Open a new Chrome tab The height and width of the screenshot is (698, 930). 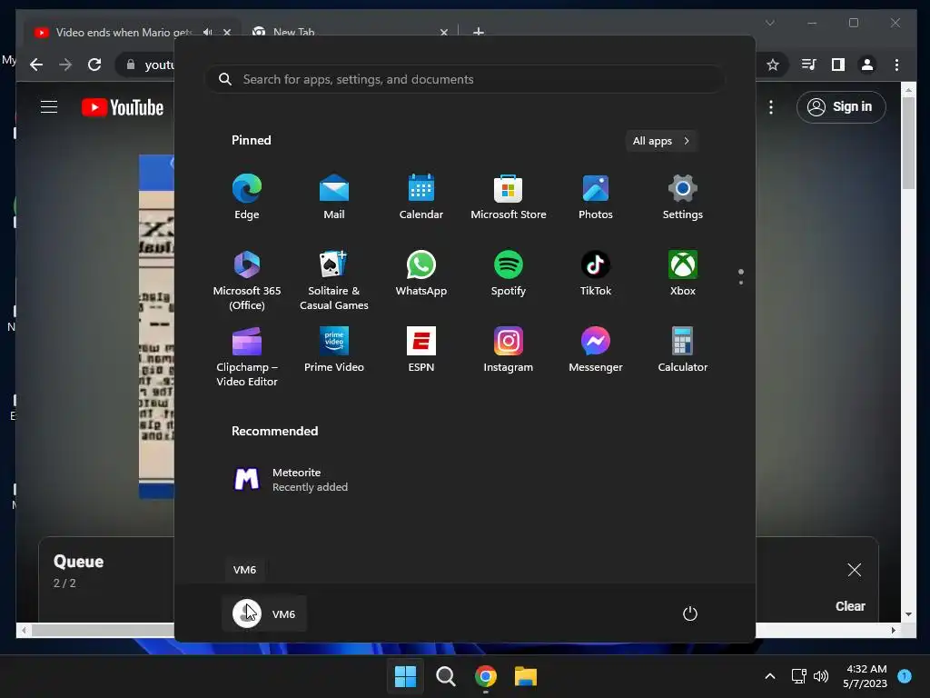point(479,32)
